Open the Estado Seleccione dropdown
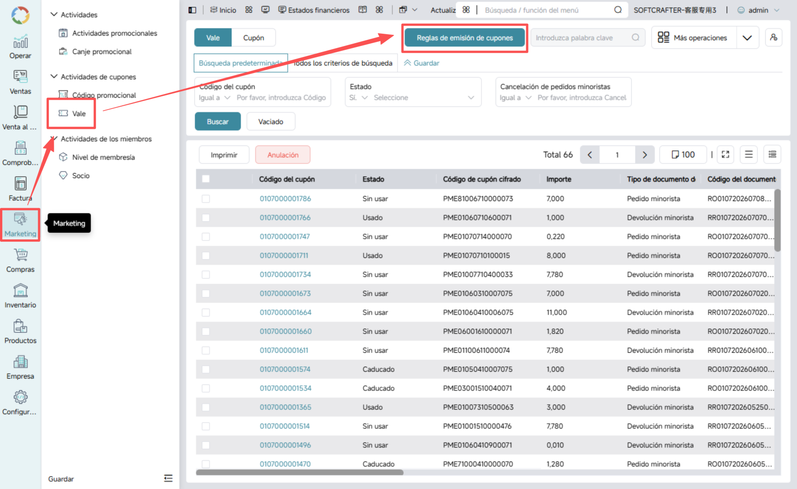 click(x=413, y=98)
